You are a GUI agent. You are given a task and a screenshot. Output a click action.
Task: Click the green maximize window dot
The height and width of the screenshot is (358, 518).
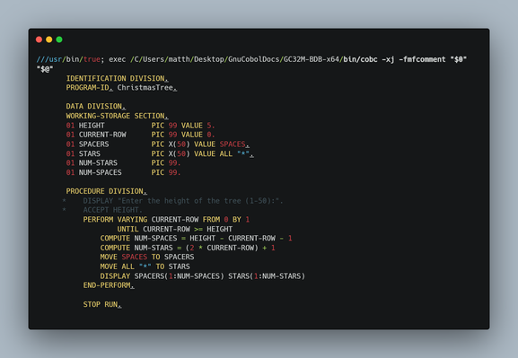pyautogui.click(x=59, y=39)
